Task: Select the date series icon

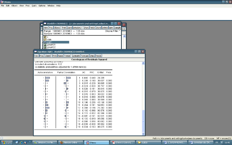Action: coord(45,39)
